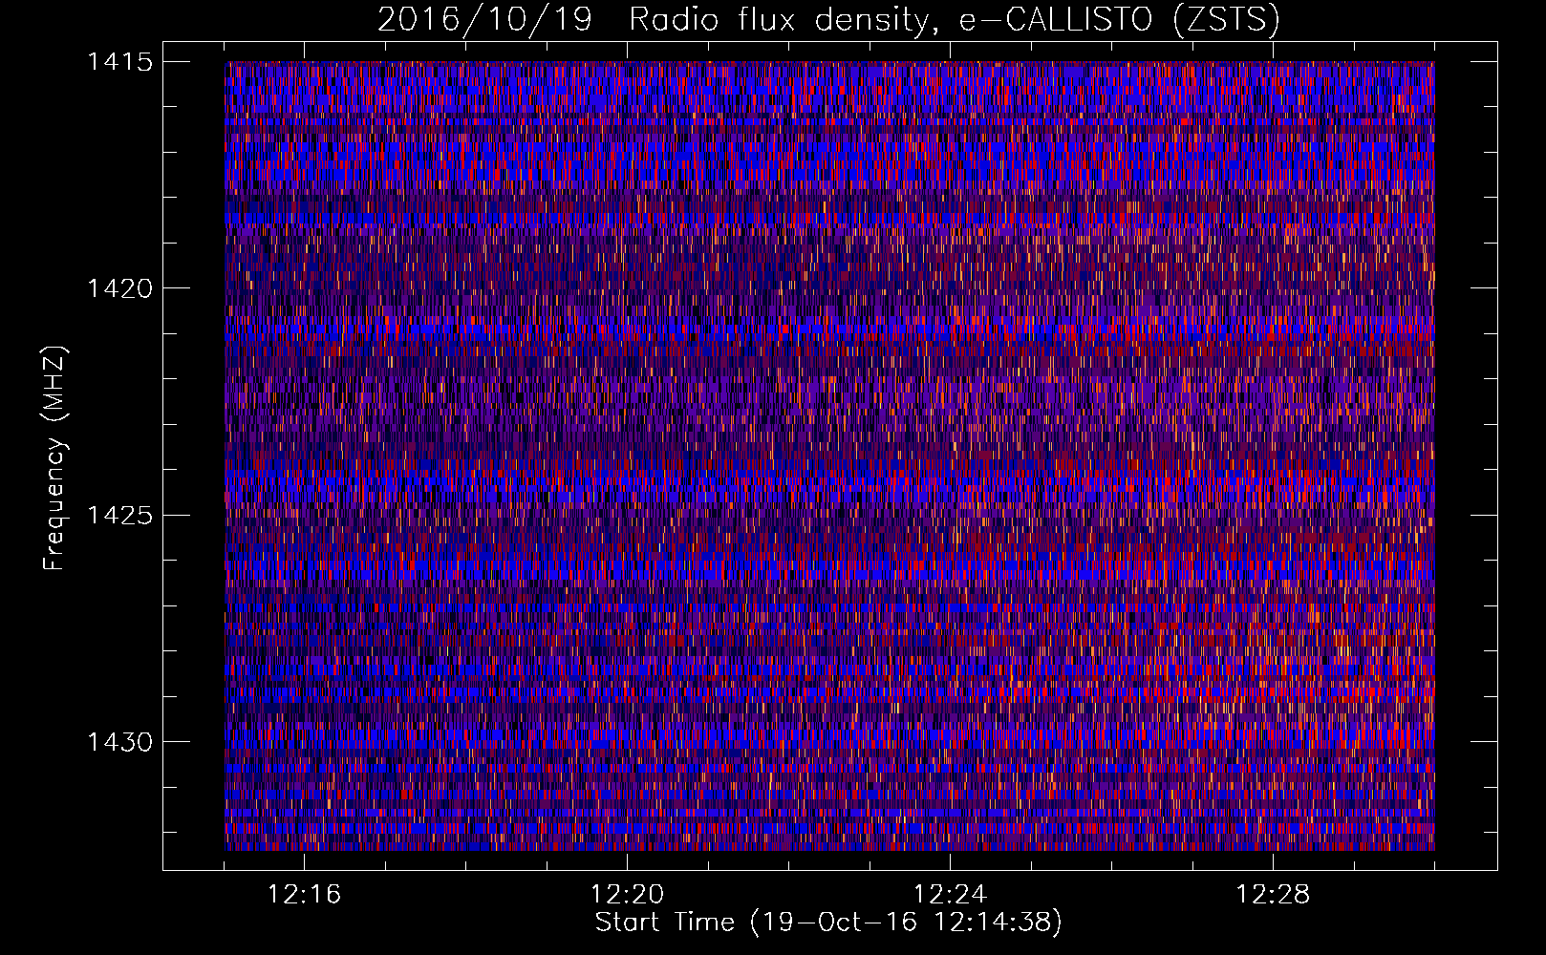
Task: Select the 1430 frequency axis label
Action: [119, 742]
